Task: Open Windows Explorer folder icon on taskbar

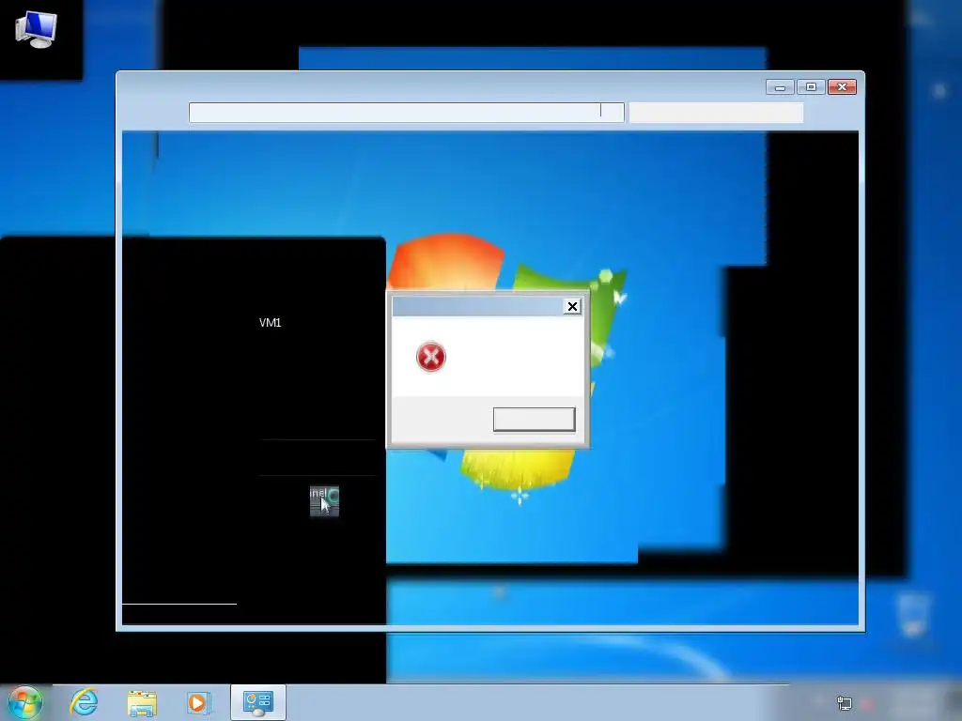Action: (142, 702)
